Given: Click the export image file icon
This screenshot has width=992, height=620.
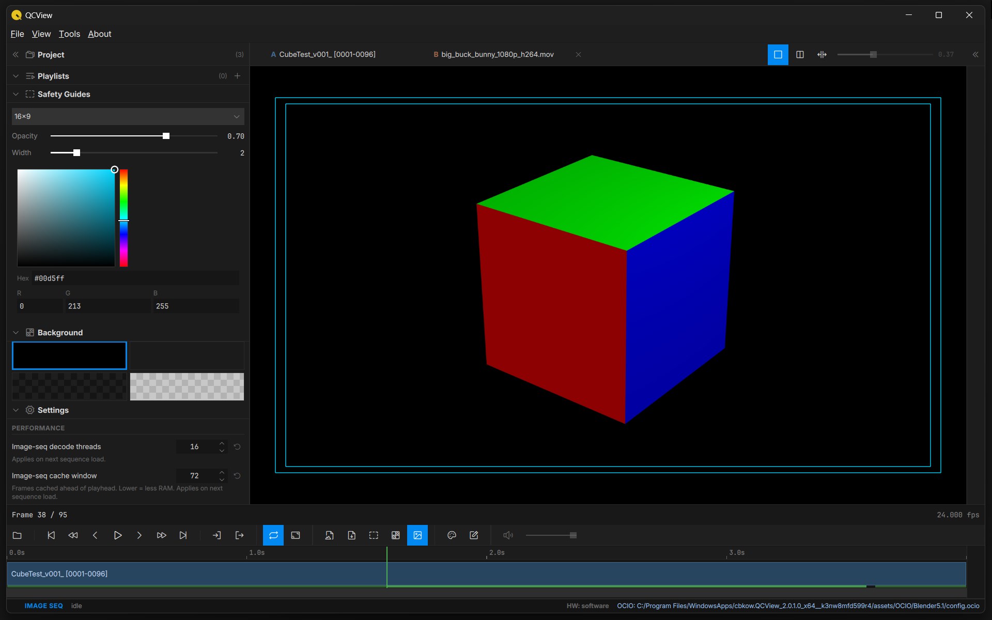Looking at the screenshot, I should [329, 535].
